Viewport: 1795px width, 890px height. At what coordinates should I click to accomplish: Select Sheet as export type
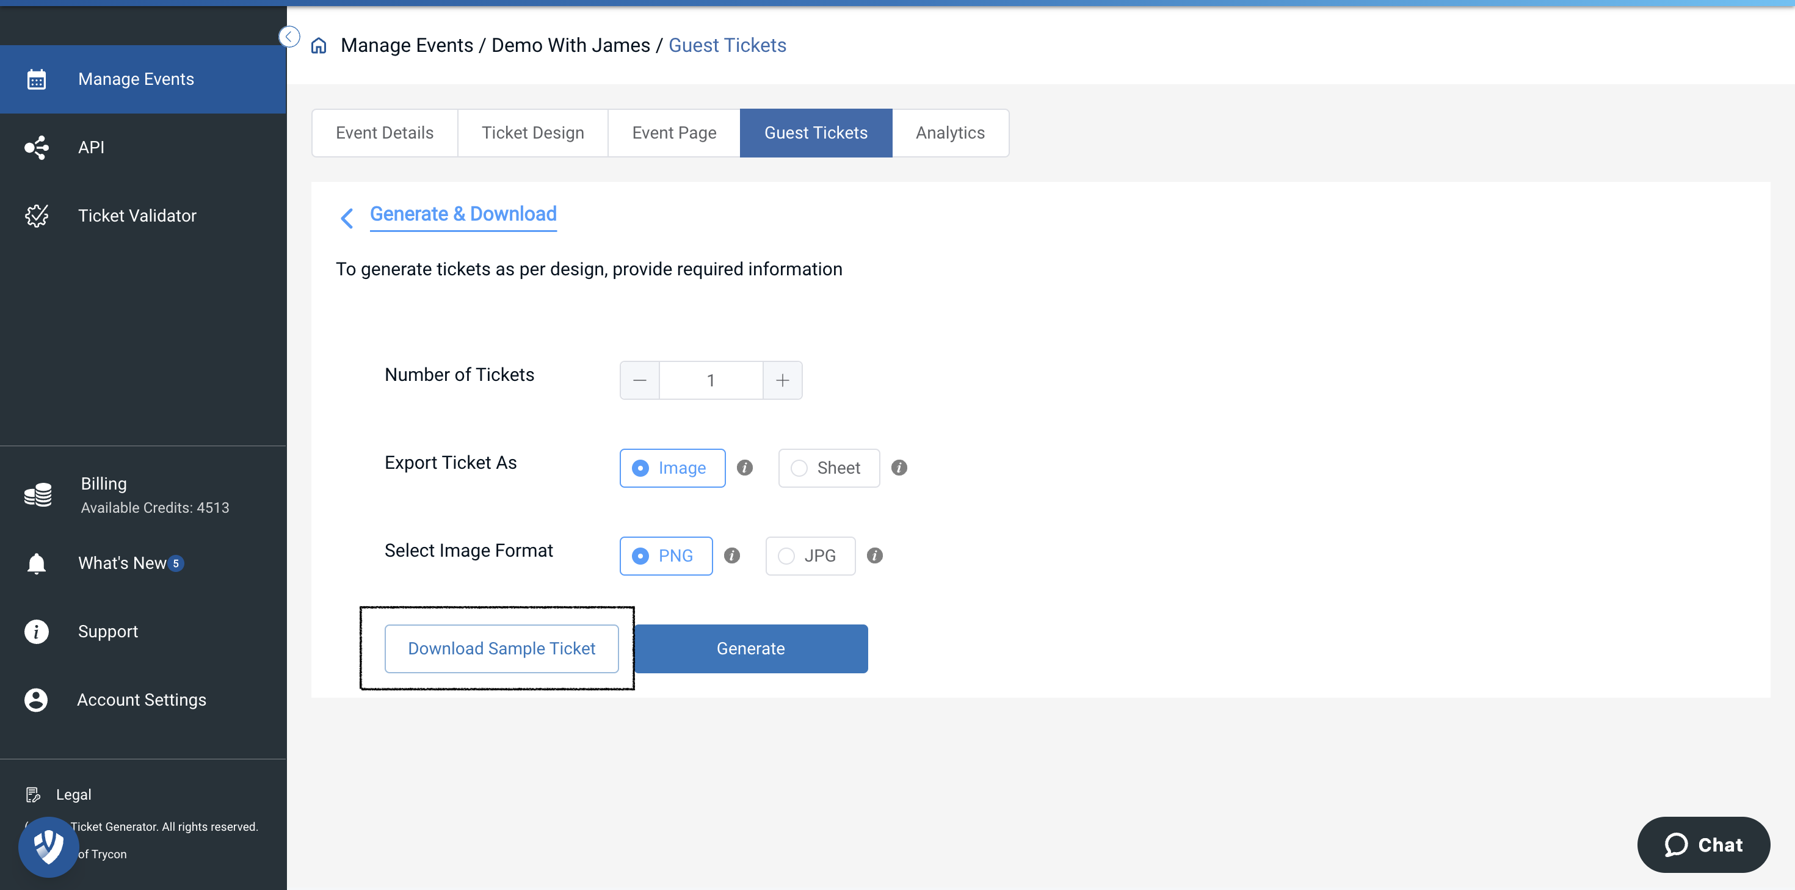coord(829,468)
